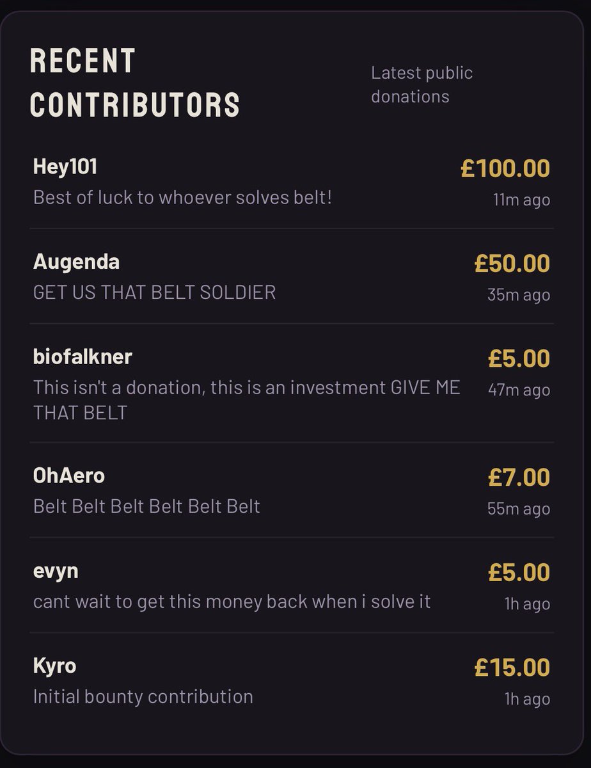Click message 'Best of luck to whoever solves belt!'
The height and width of the screenshot is (768, 591).
pyautogui.click(x=182, y=197)
